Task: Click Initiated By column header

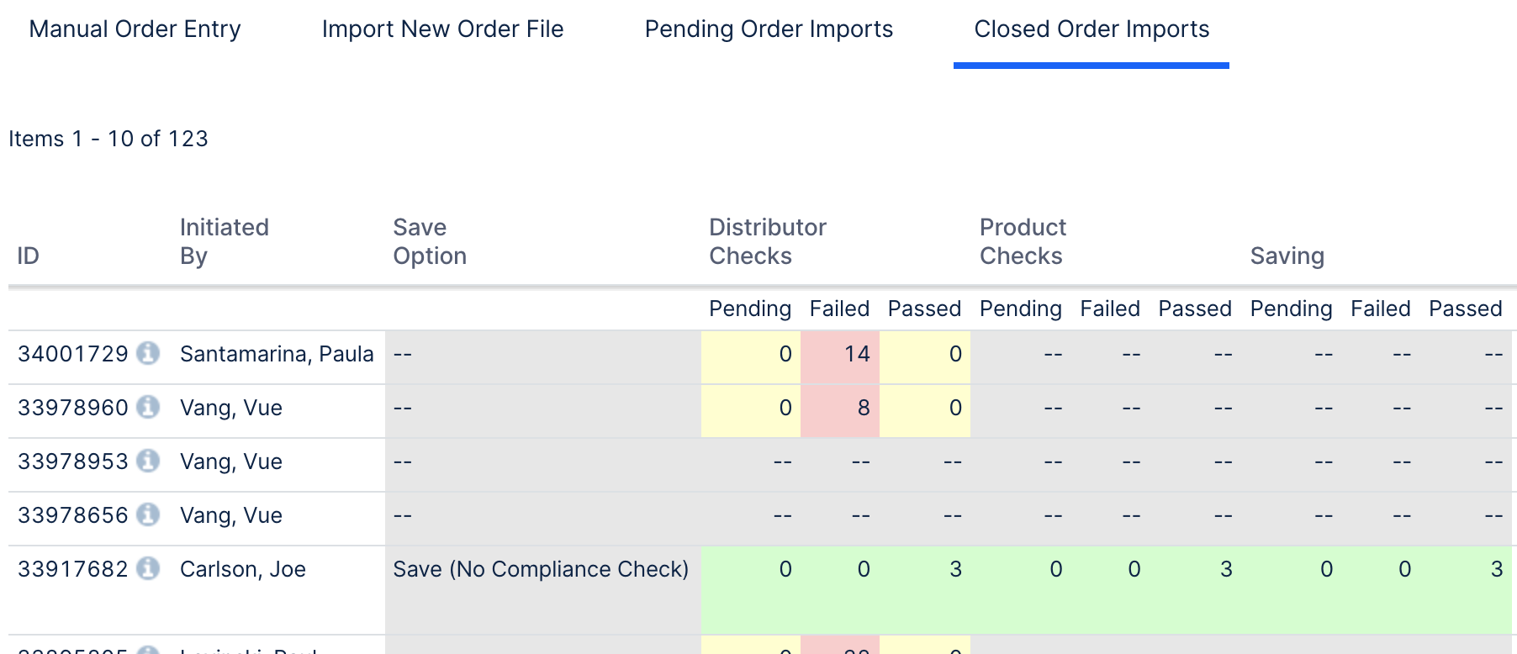Action: pos(224,241)
